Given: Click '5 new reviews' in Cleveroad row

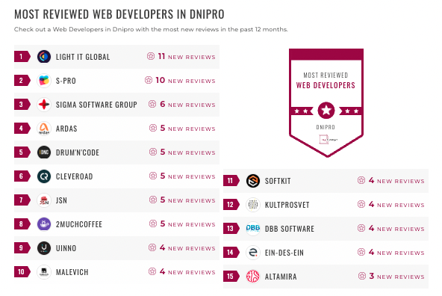Looking at the screenshot, I should pyautogui.click(x=187, y=176).
